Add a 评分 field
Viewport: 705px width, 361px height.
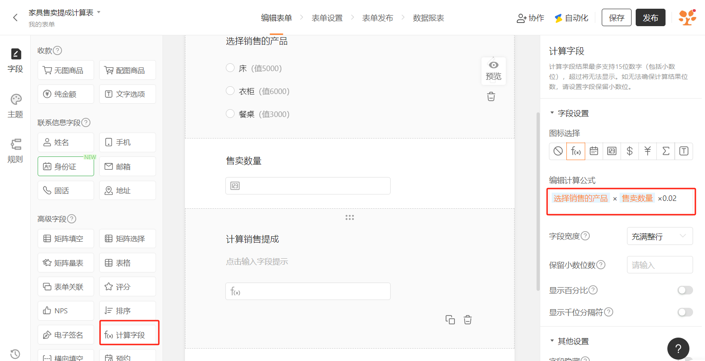click(128, 287)
